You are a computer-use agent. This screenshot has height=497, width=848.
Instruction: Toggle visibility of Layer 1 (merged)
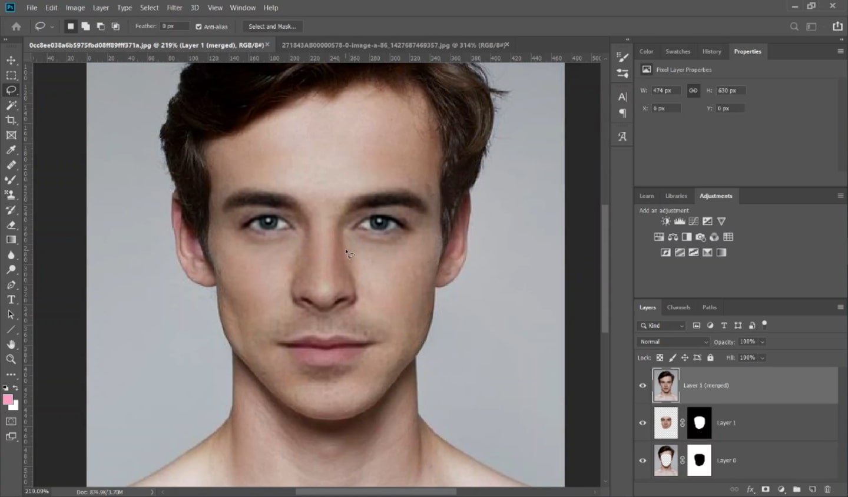[642, 385]
